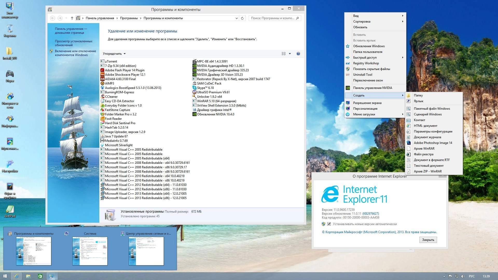
Task: Select UltraISO Premium V9.61 entry
Action: click(211, 92)
